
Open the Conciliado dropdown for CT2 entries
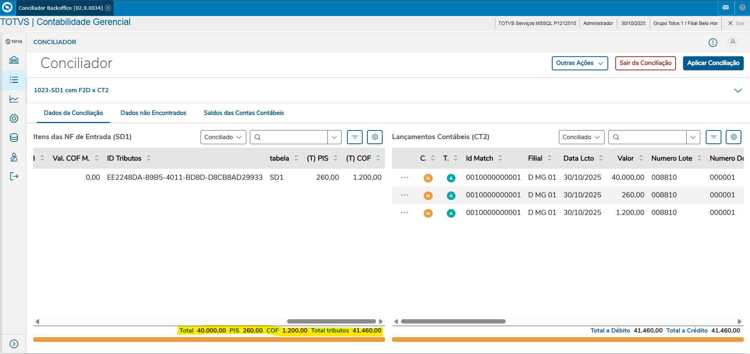(582, 137)
